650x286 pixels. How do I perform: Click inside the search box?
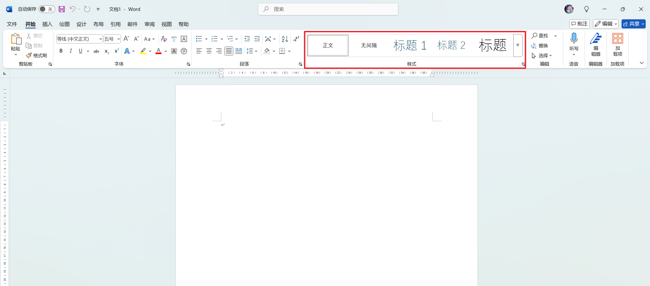pyautogui.click(x=328, y=9)
